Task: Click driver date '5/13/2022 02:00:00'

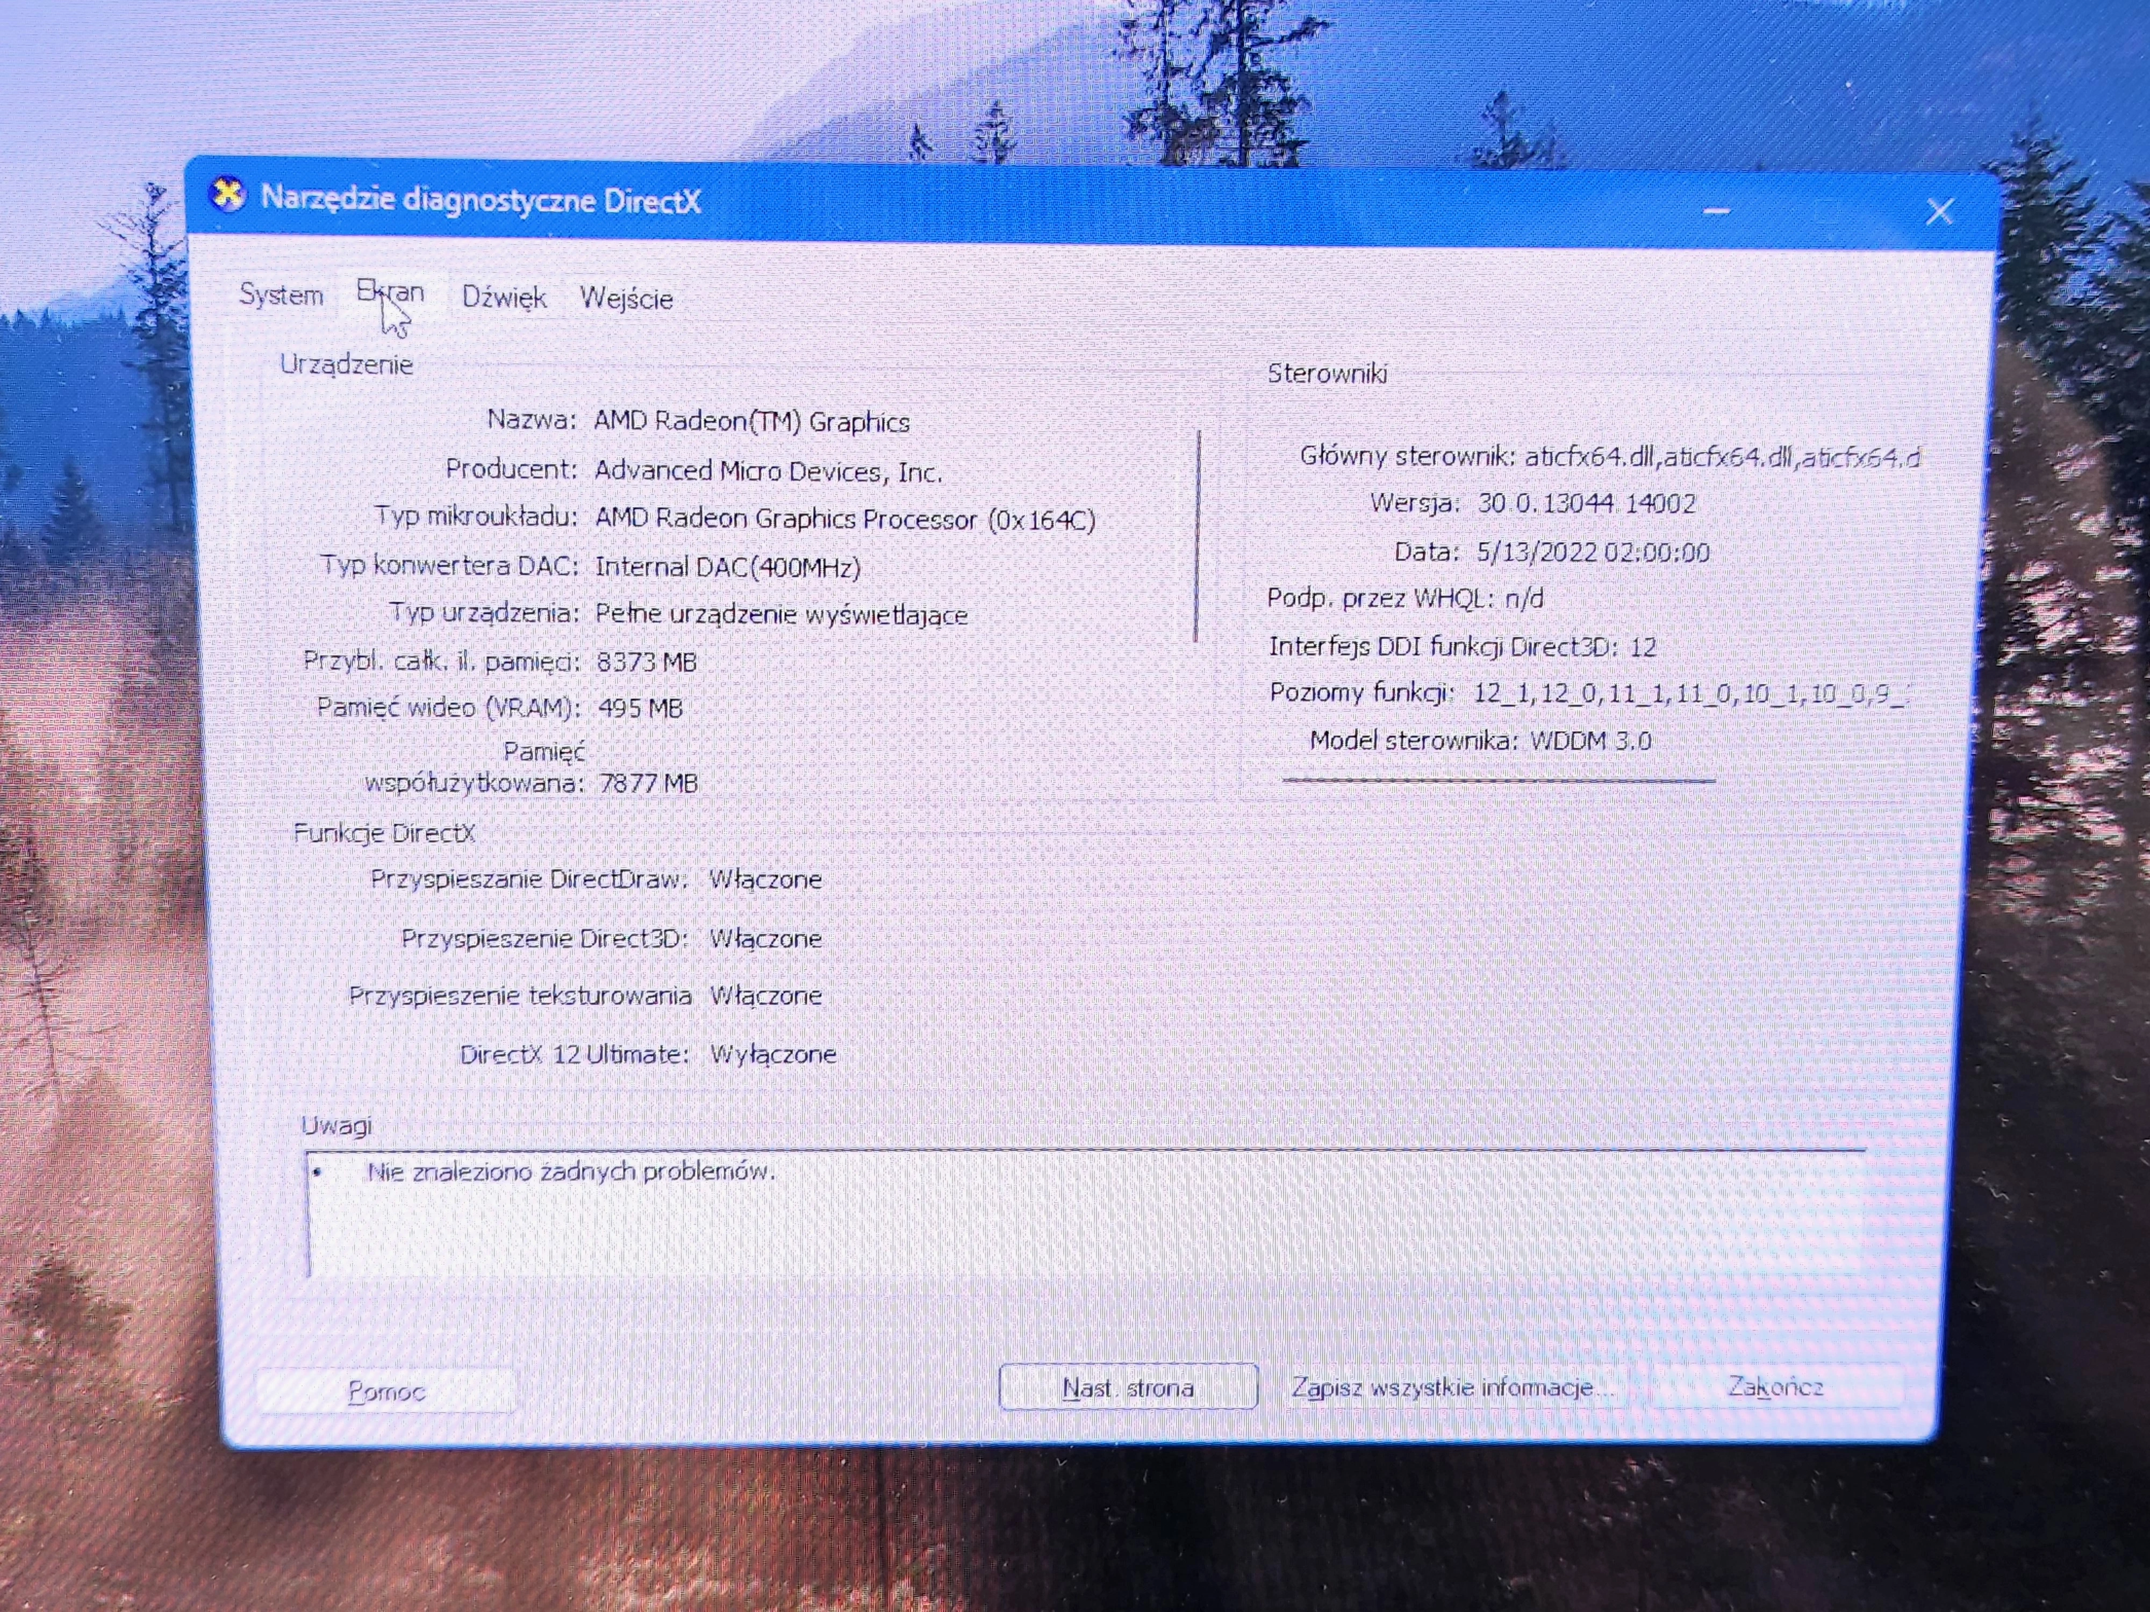Action: pyautogui.click(x=1593, y=552)
